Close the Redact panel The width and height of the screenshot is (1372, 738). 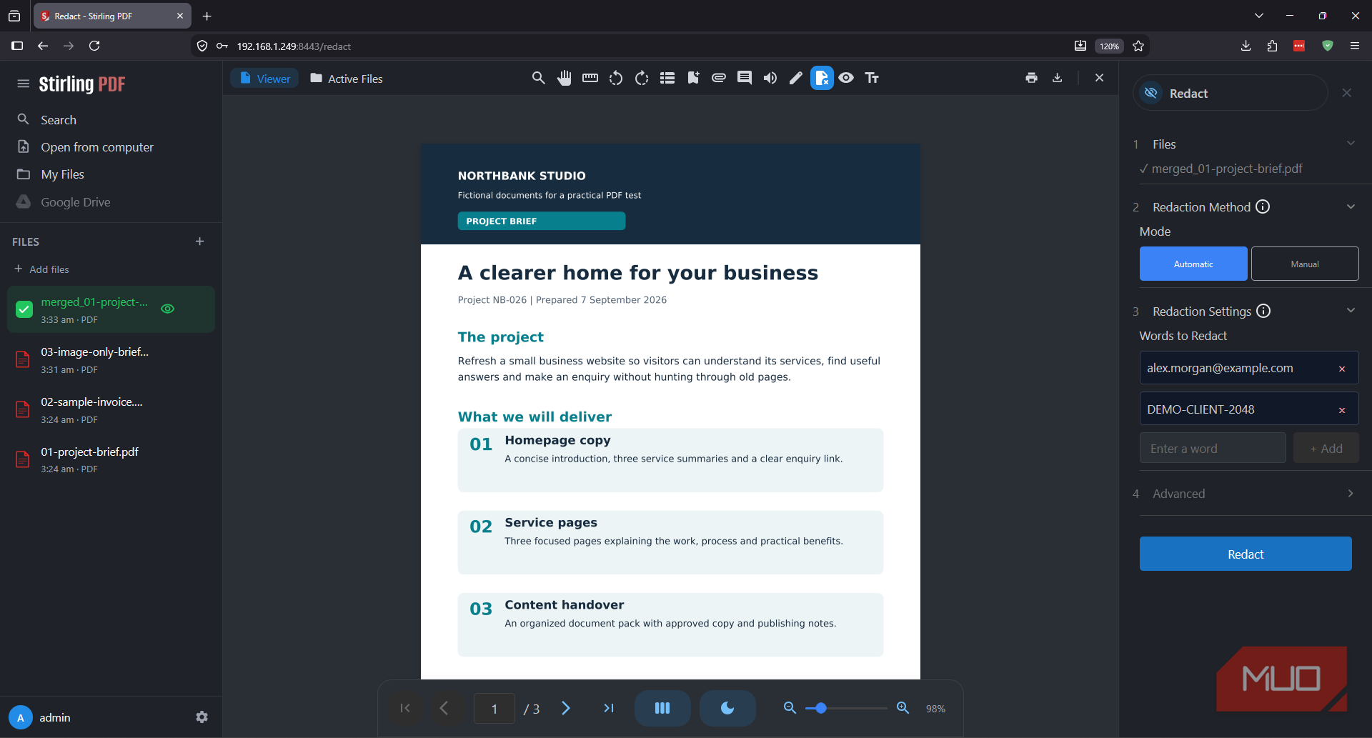point(1347,93)
